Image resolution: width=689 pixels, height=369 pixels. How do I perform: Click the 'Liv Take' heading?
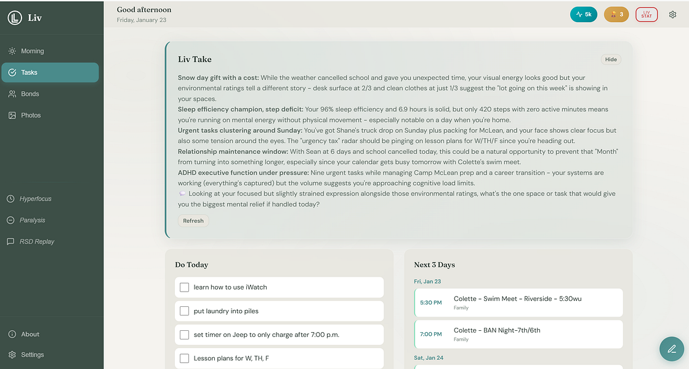coord(195,59)
